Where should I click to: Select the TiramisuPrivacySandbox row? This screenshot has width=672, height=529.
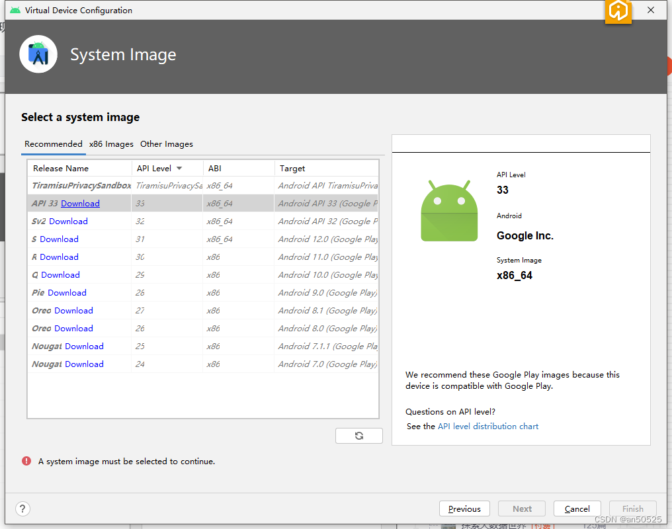coord(79,185)
